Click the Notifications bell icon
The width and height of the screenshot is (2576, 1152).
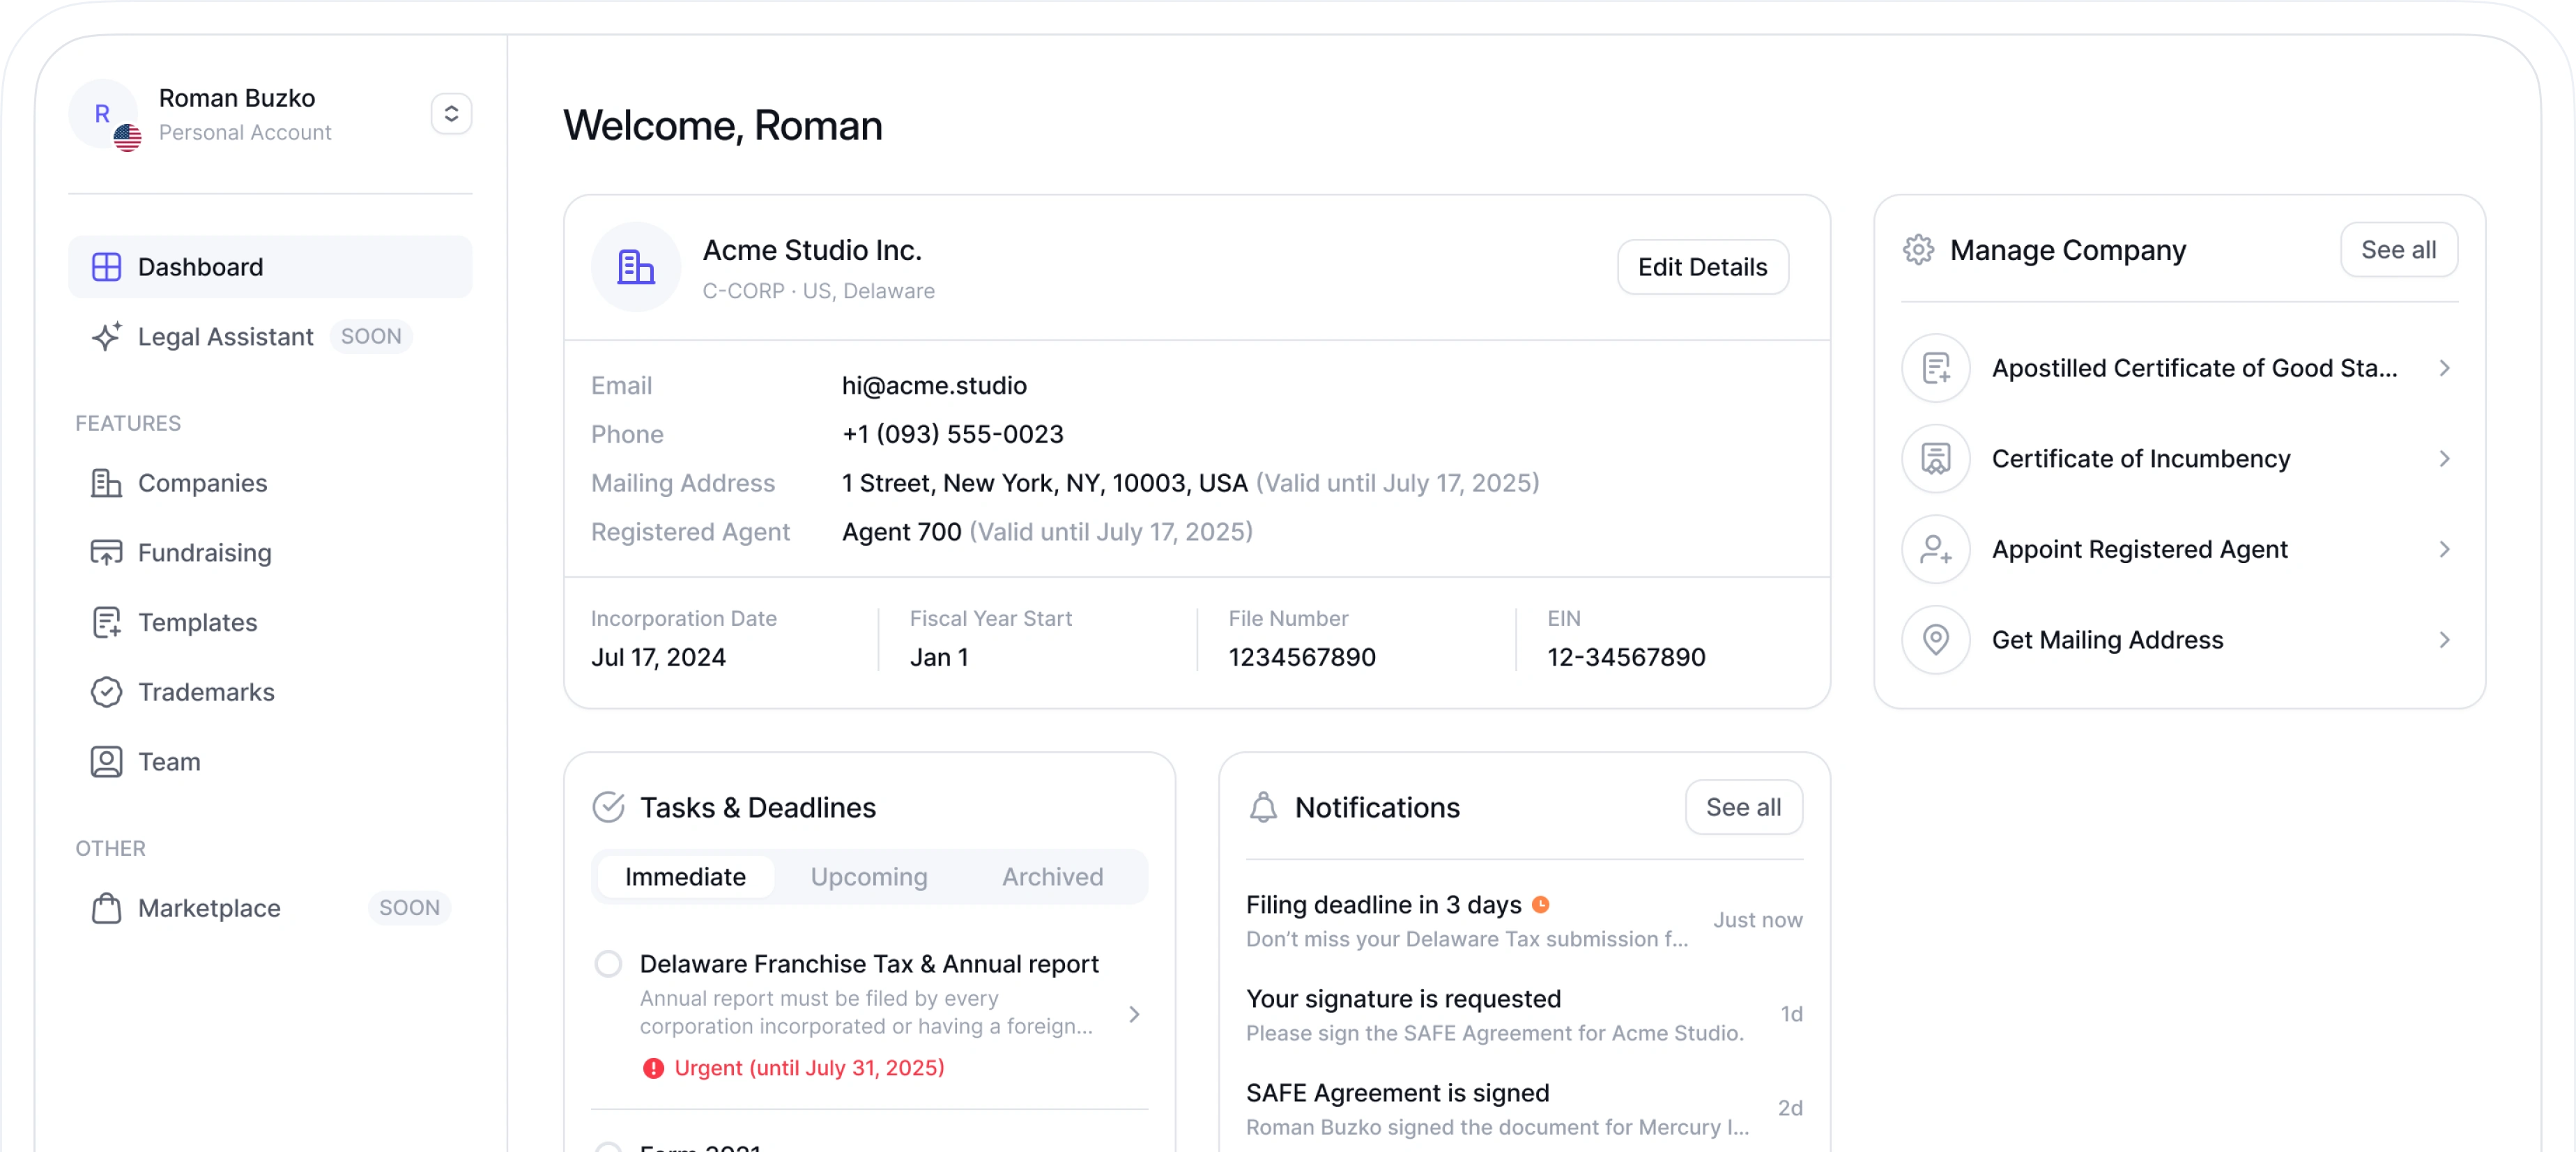tap(1263, 807)
